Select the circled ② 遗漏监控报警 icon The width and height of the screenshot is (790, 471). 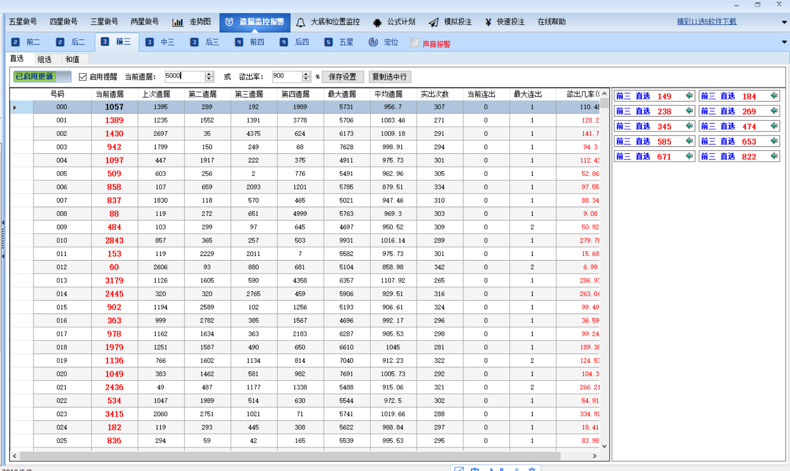tap(228, 22)
